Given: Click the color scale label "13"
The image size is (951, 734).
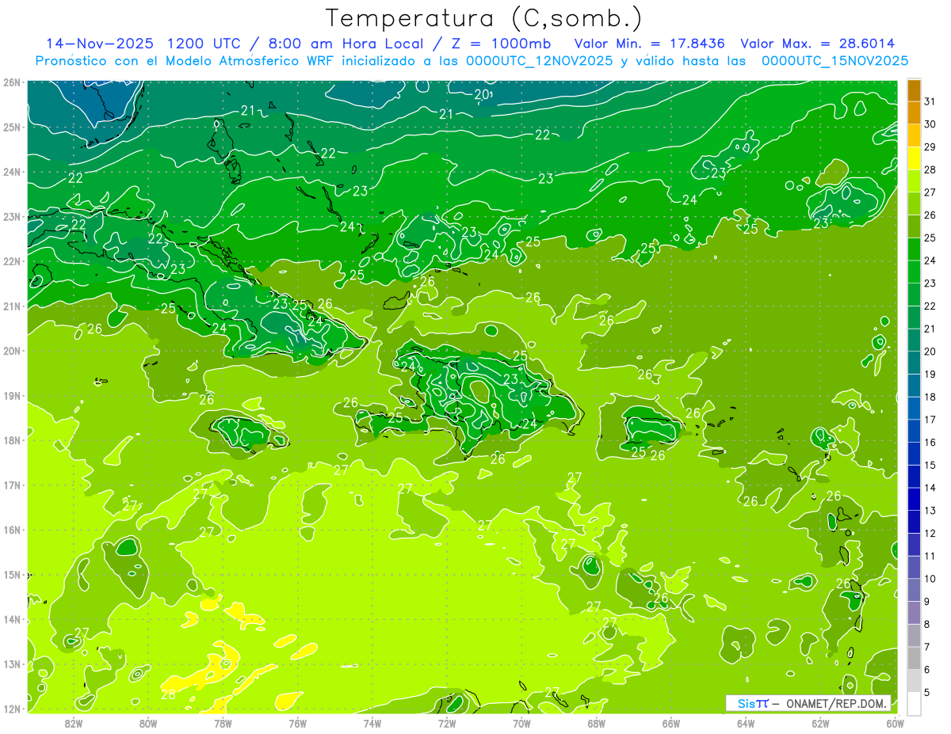Looking at the screenshot, I should tap(930, 511).
